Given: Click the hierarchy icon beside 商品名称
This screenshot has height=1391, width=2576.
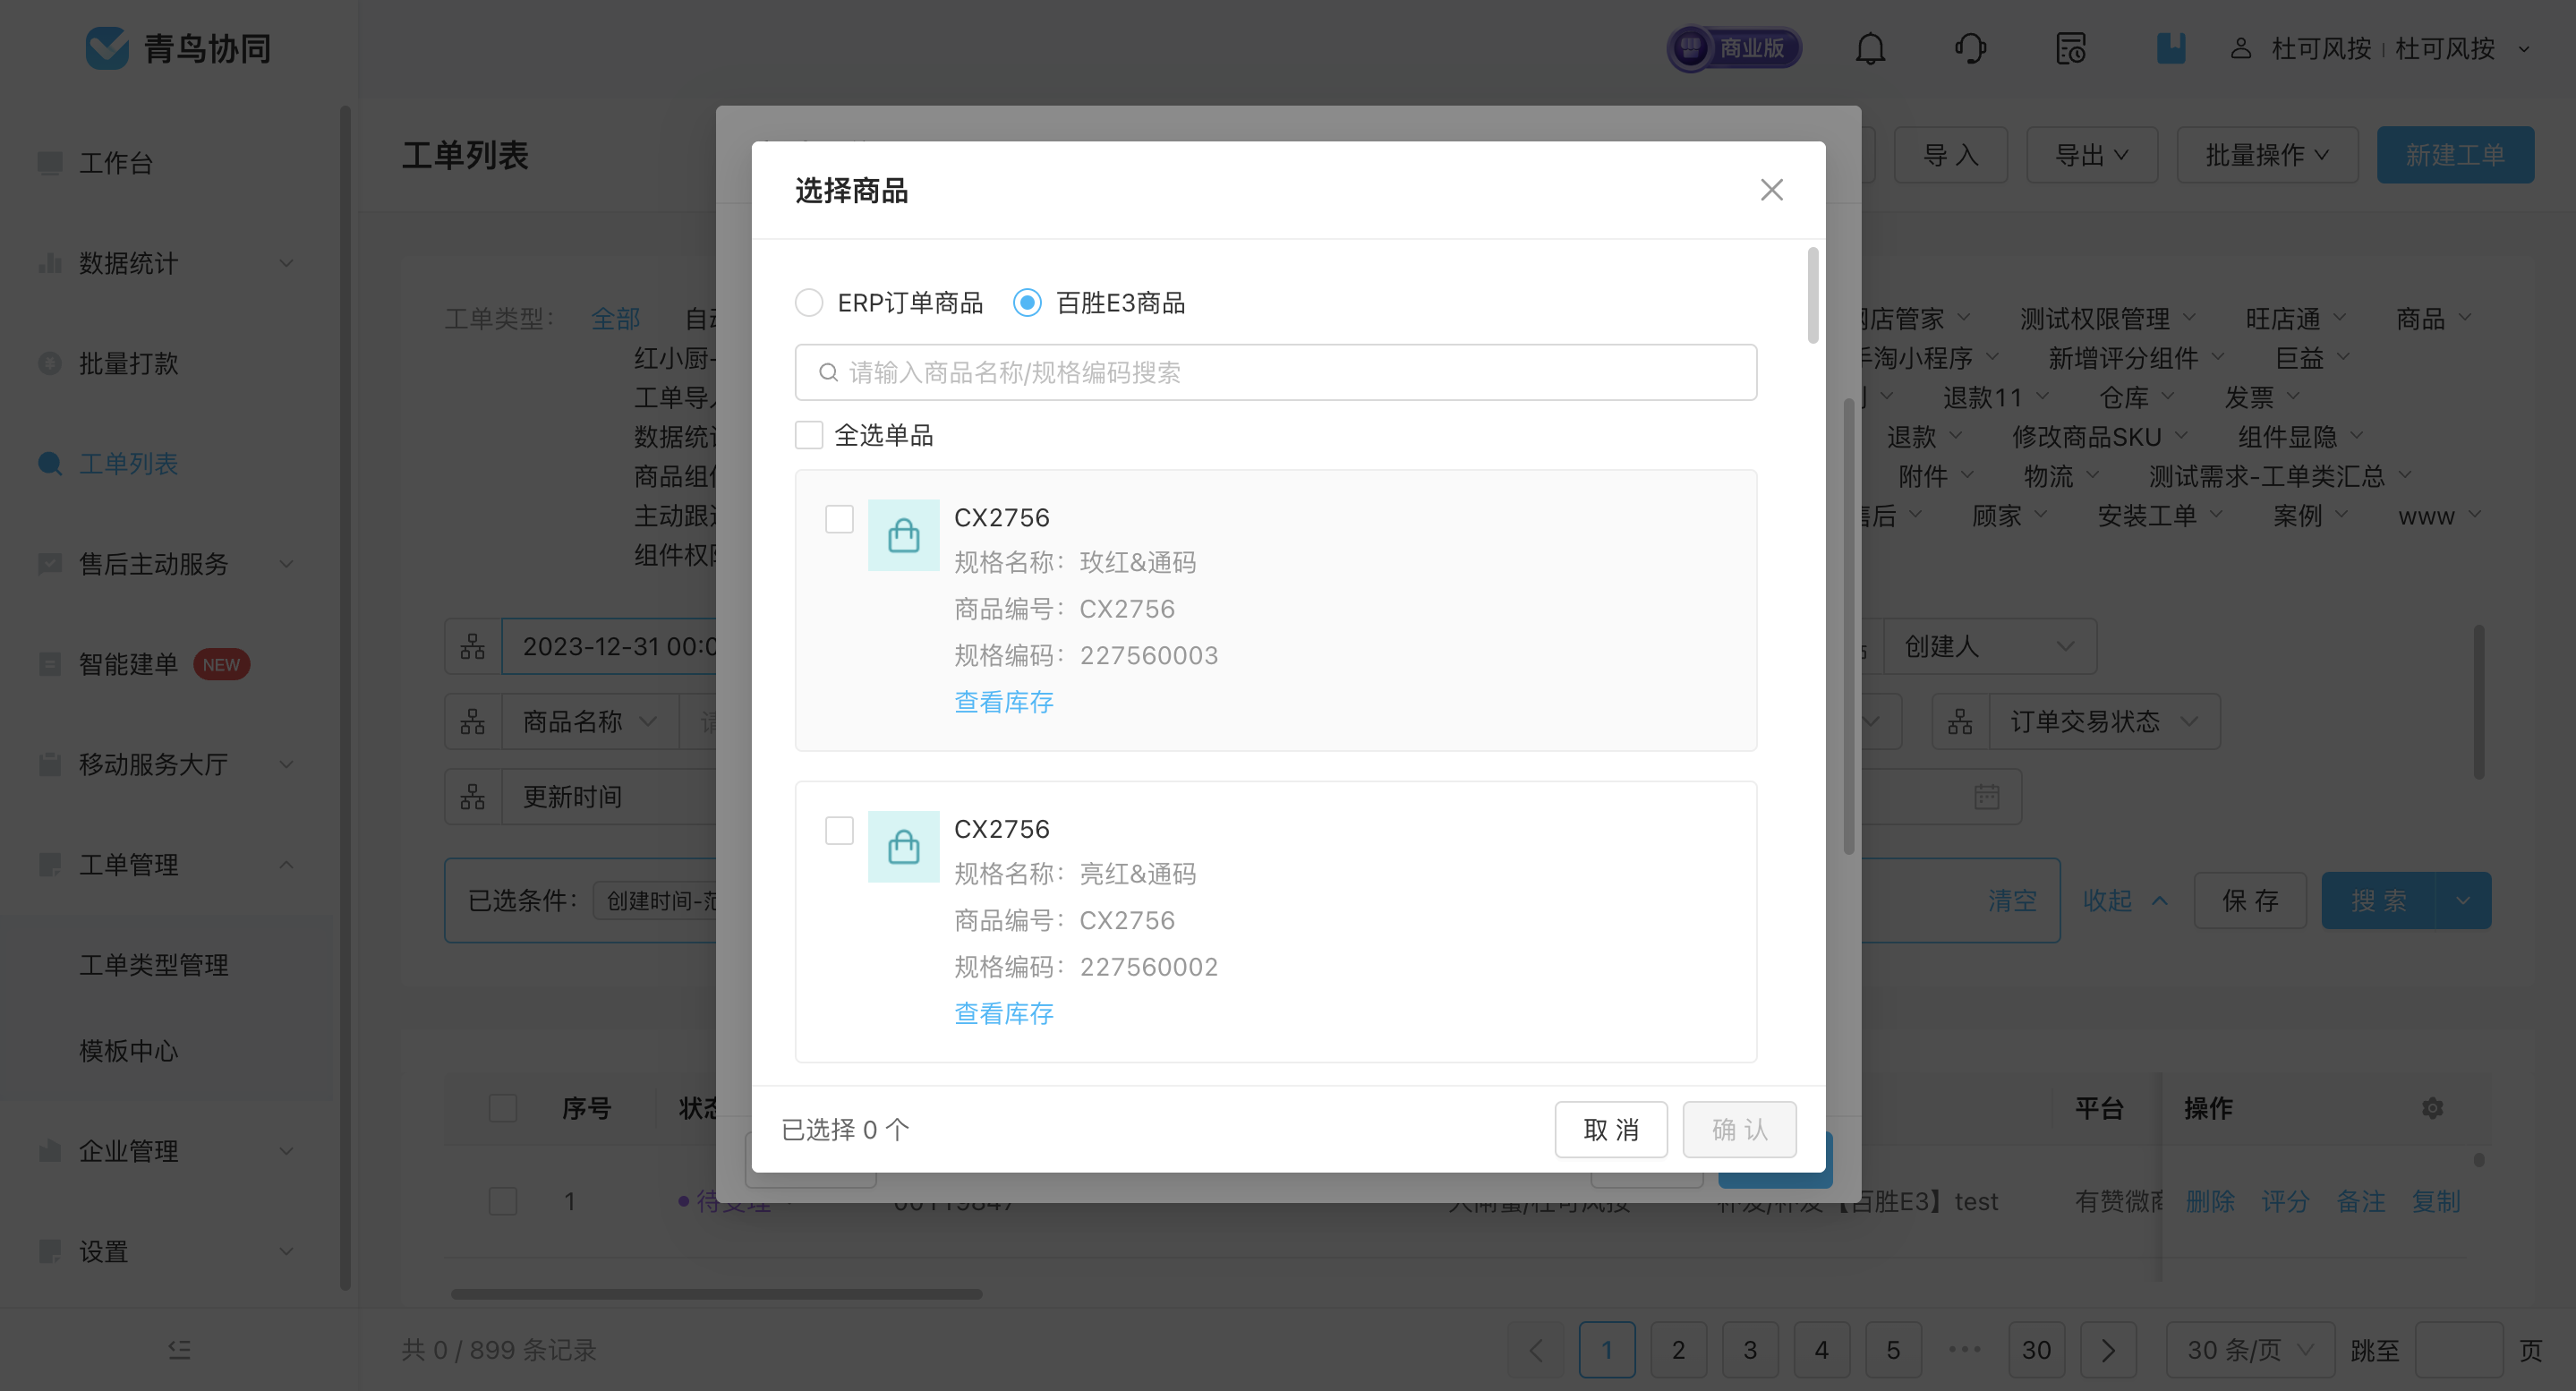Looking at the screenshot, I should click(473, 721).
